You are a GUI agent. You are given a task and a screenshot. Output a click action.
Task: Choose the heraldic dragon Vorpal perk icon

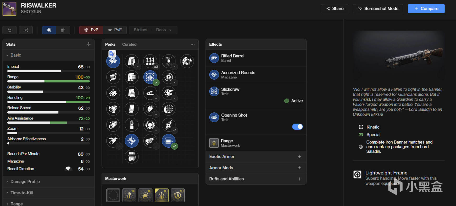[169, 93]
